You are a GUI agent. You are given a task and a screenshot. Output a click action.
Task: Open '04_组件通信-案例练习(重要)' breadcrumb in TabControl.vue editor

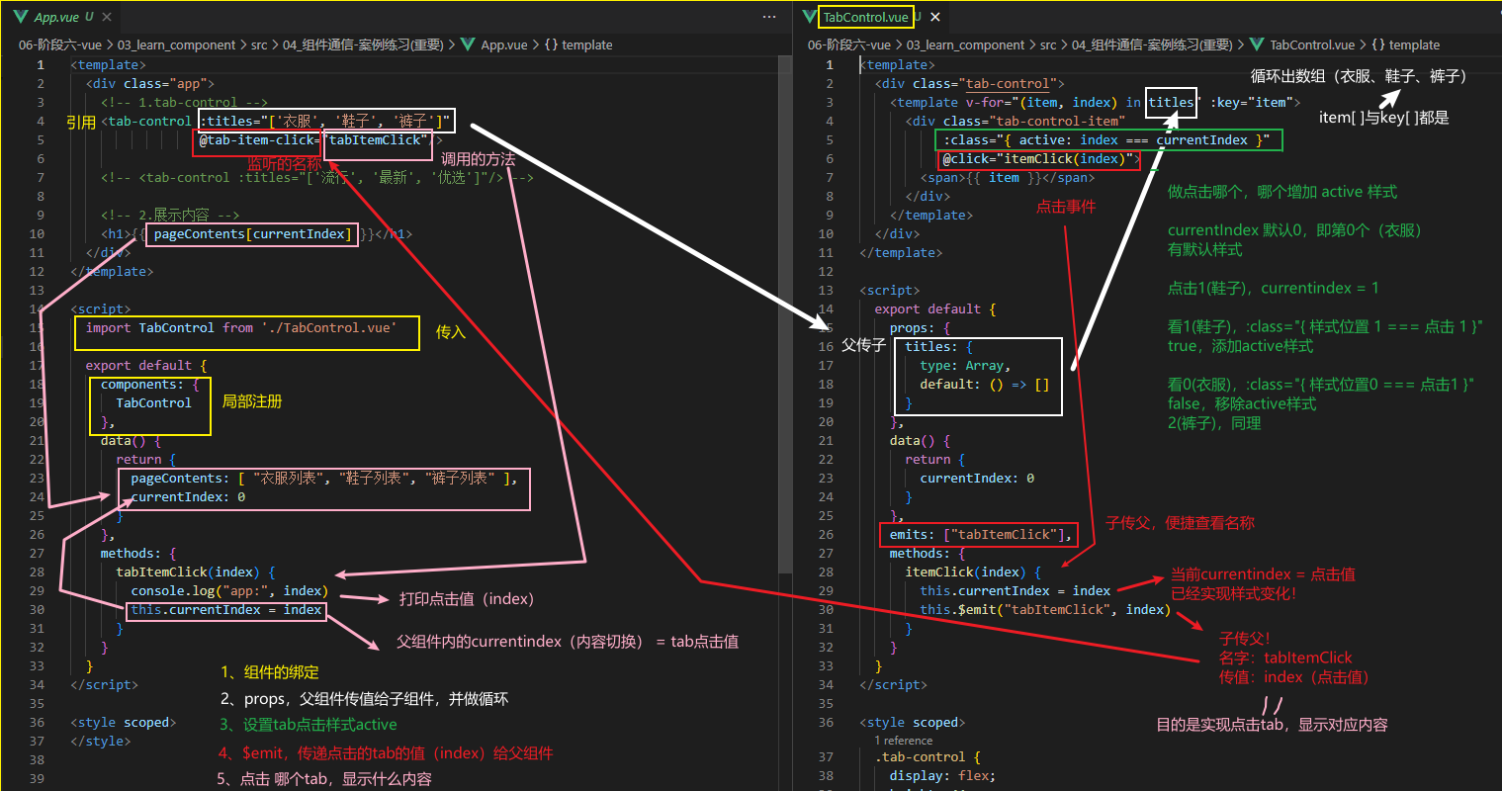point(1152,44)
